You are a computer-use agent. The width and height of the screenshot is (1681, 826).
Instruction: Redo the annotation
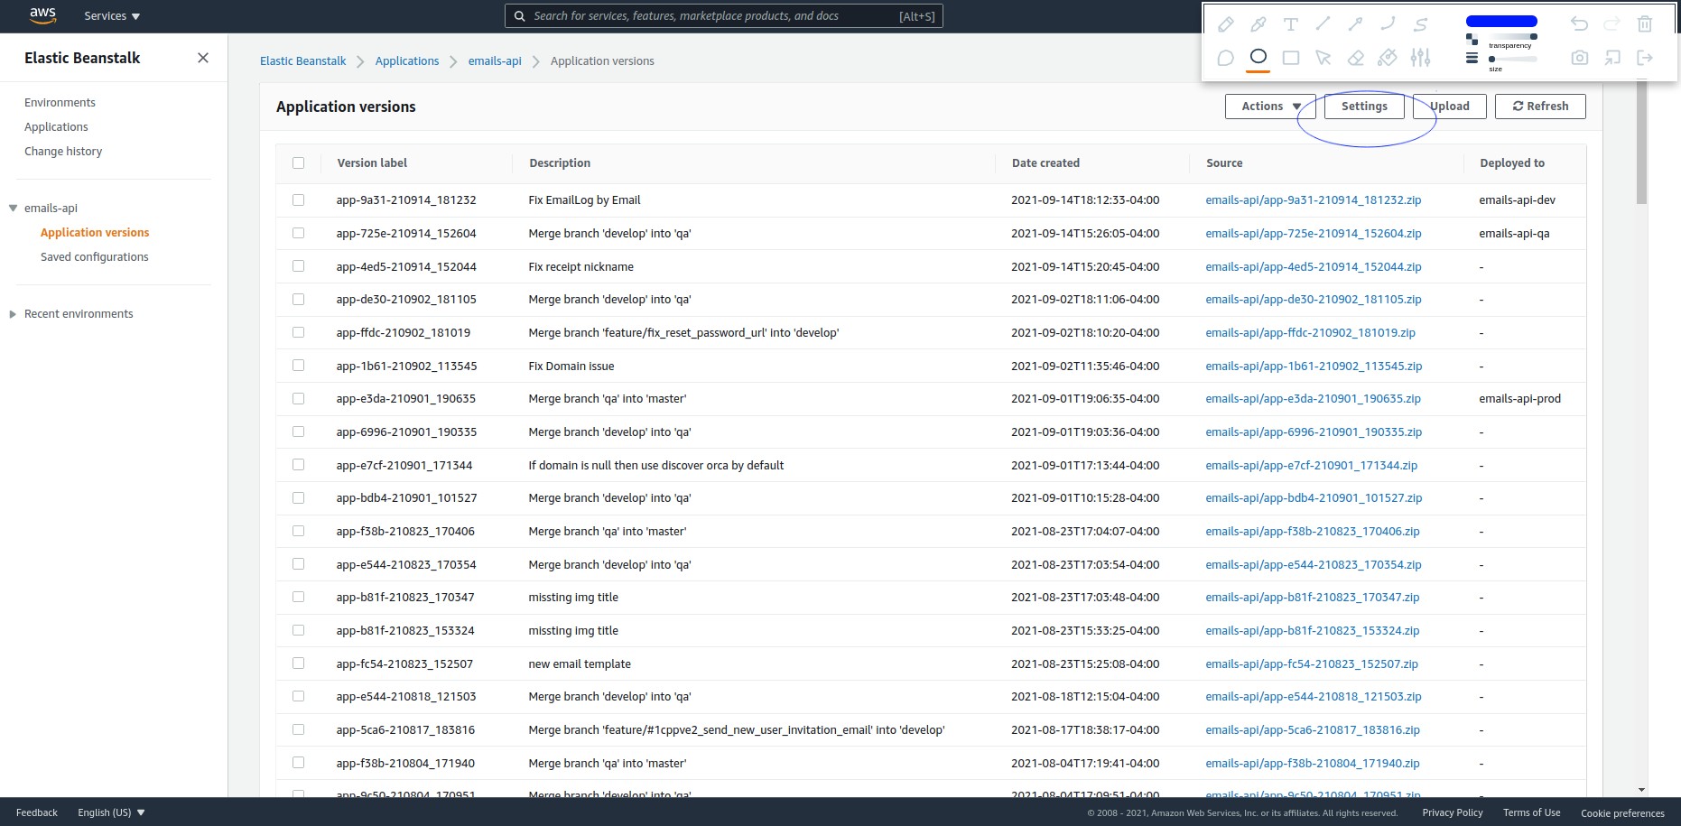pyautogui.click(x=1612, y=24)
